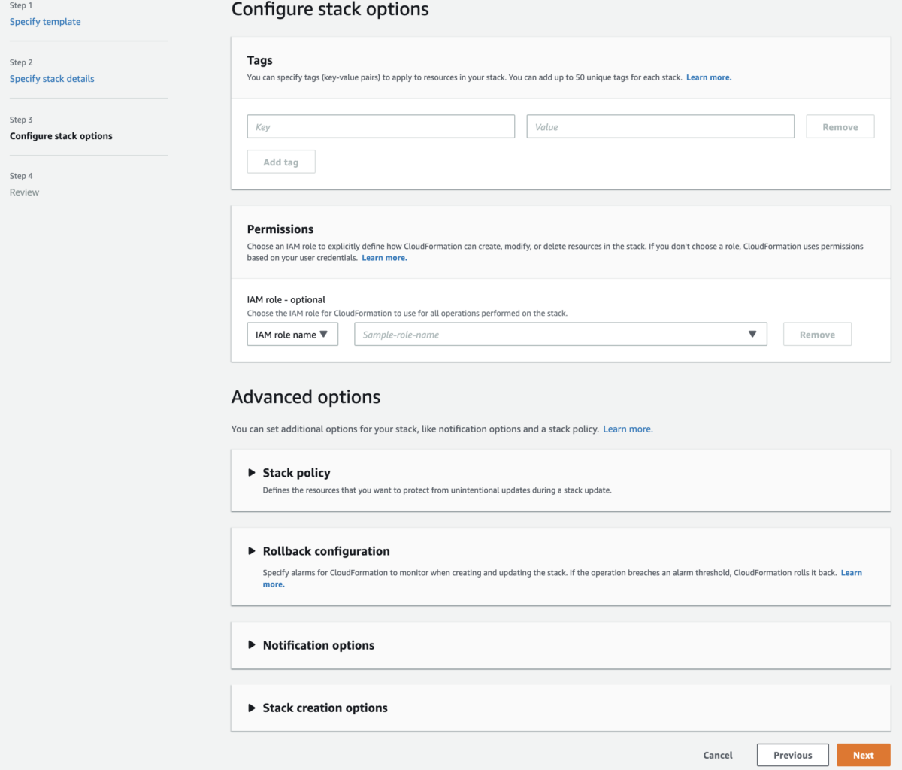Open Learn more link for Advanced options
The image size is (902, 770).
[x=628, y=429]
